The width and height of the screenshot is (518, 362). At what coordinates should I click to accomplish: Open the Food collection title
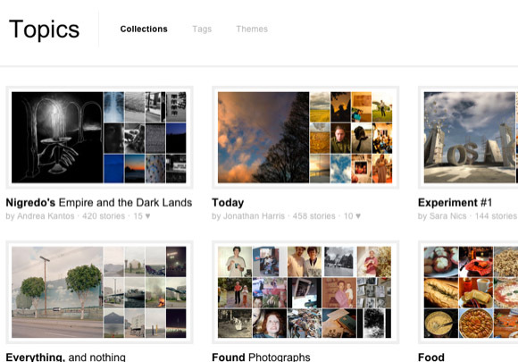pos(431,357)
